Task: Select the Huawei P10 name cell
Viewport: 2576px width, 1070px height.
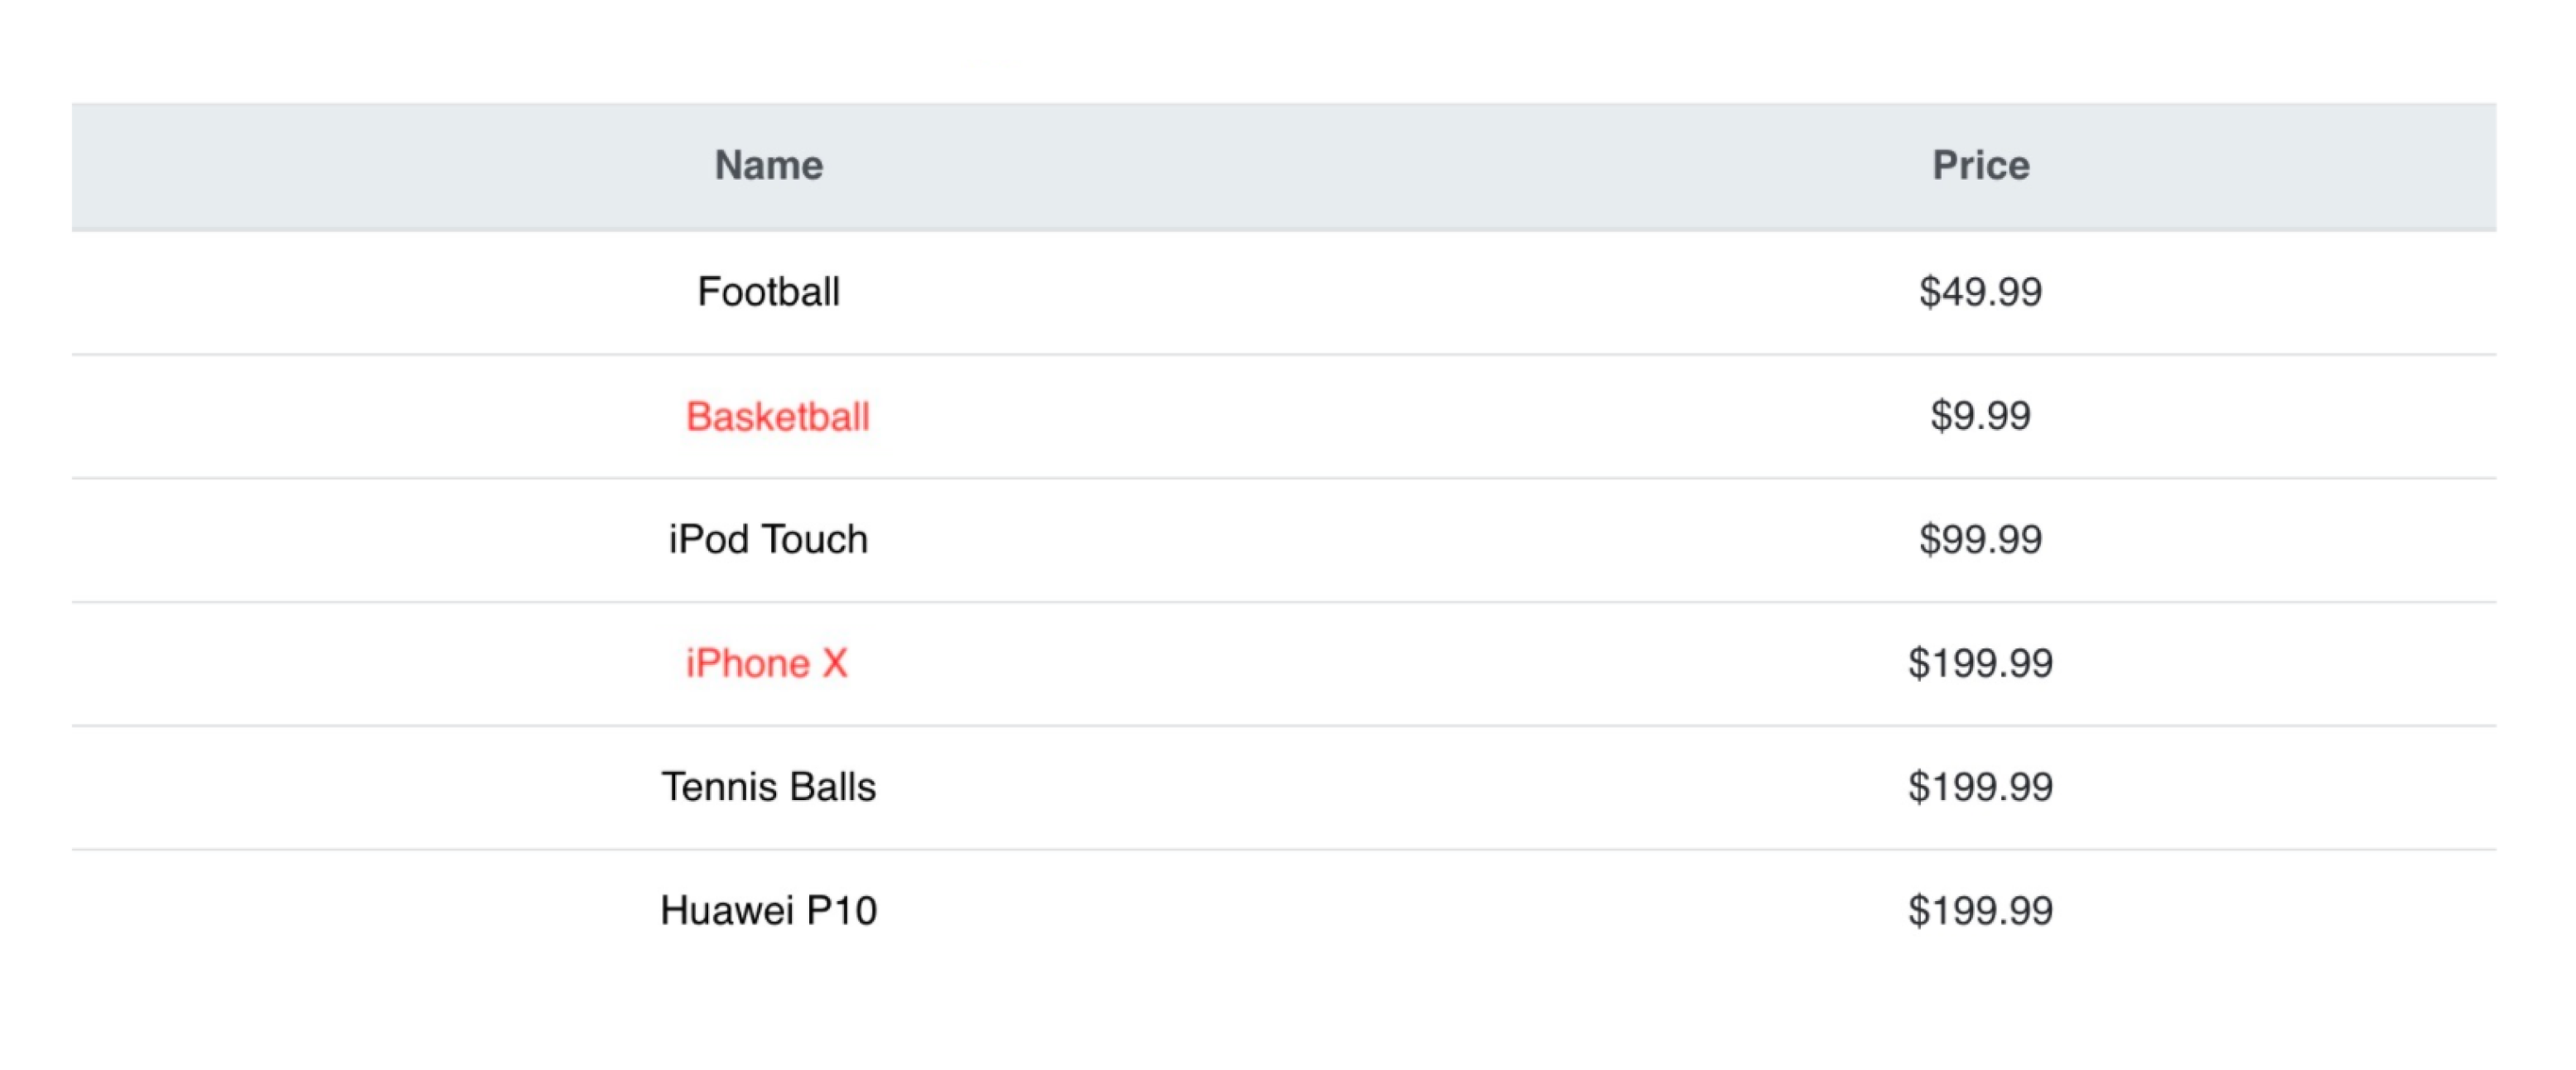Action: click(768, 911)
